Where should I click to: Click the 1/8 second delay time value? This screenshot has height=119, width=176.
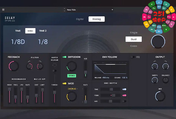(43, 42)
